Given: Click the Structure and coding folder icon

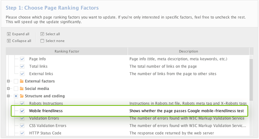Looking at the screenshot, I should click(x=22, y=96).
